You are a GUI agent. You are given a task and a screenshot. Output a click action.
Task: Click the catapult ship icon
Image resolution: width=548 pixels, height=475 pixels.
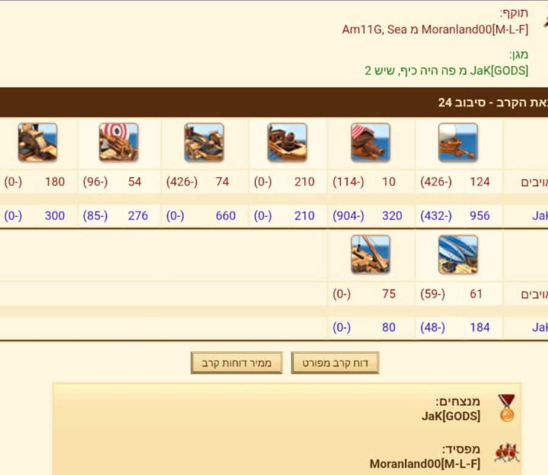(x=204, y=142)
